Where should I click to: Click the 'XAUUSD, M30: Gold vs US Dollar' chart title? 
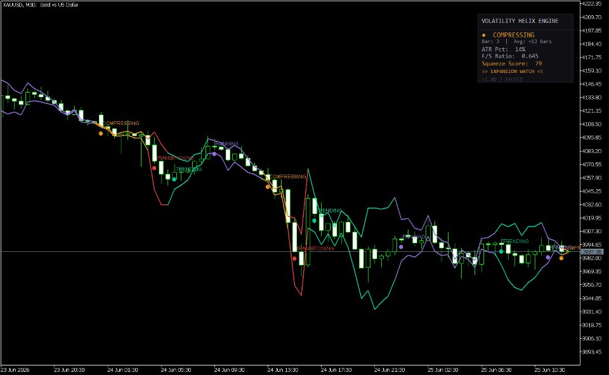point(41,4)
